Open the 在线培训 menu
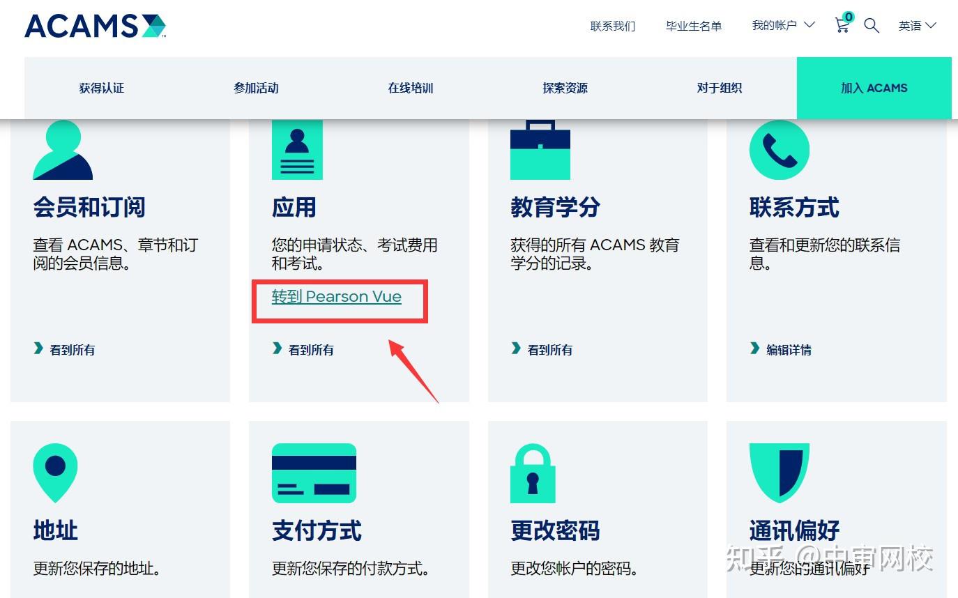 point(411,88)
